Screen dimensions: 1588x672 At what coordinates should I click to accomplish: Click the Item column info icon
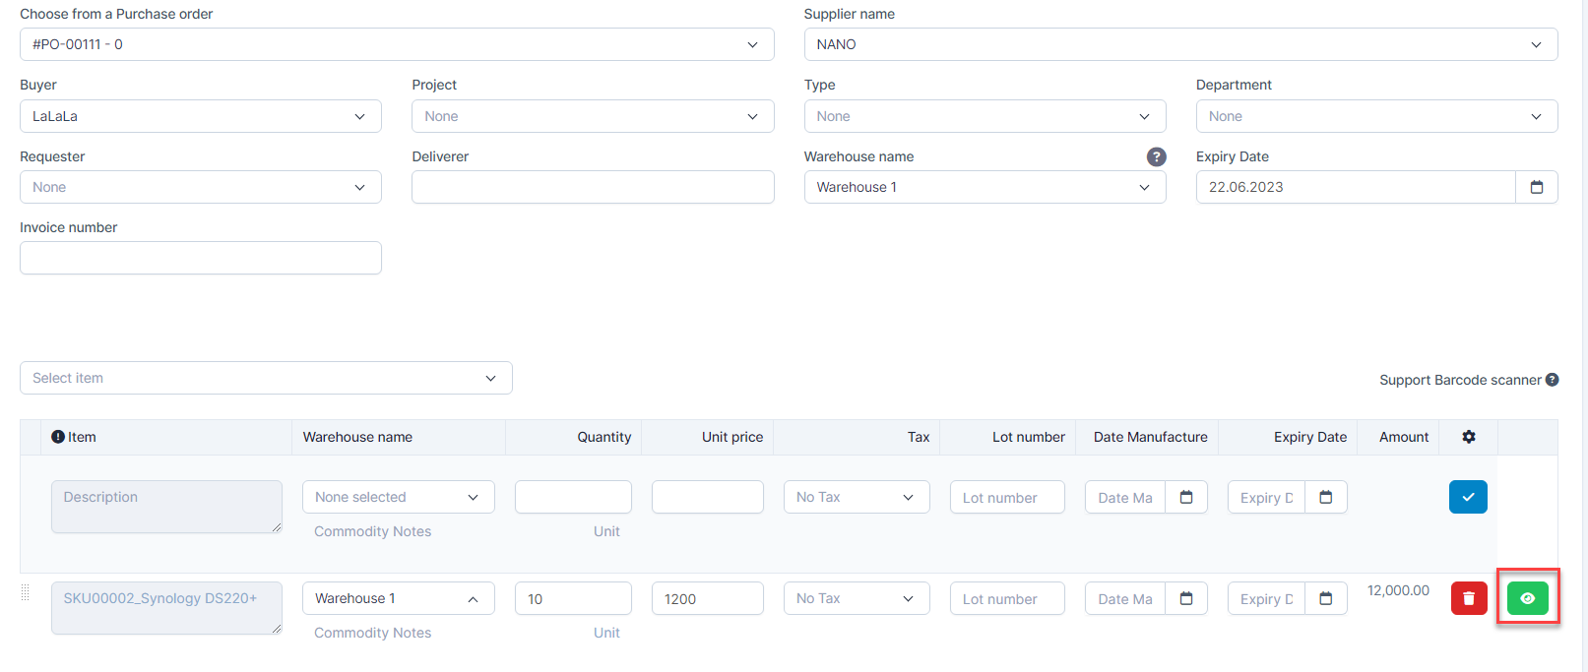[58, 437]
